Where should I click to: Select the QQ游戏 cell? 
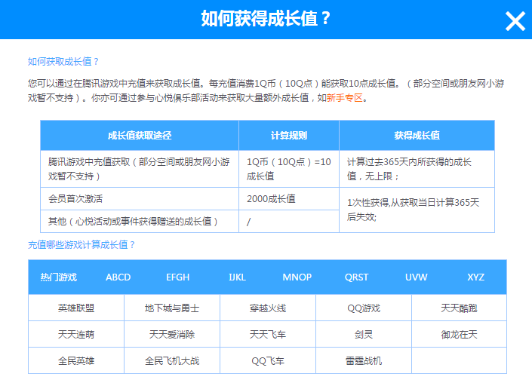click(364, 308)
